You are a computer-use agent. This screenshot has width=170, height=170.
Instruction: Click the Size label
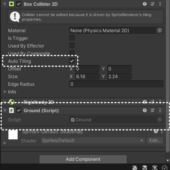[13, 77]
